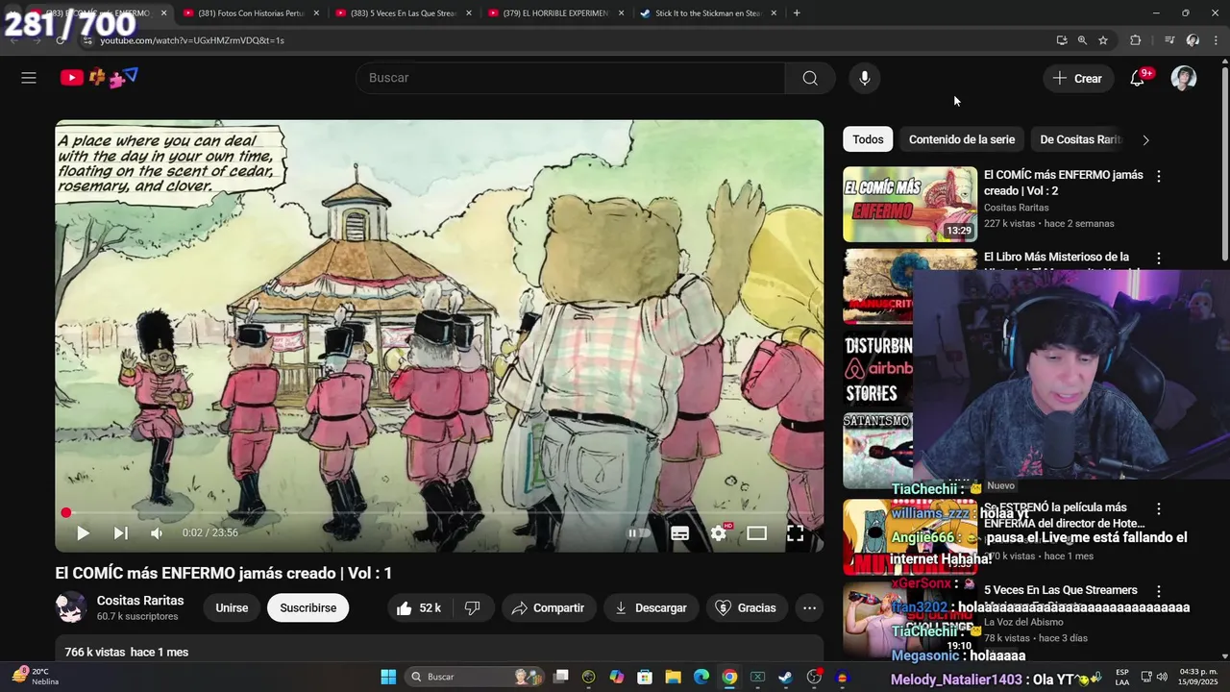Click the URL address bar
Image resolution: width=1230 pixels, height=692 pixels.
point(567,40)
